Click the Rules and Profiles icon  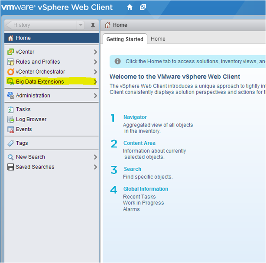pyautogui.click(x=10, y=62)
